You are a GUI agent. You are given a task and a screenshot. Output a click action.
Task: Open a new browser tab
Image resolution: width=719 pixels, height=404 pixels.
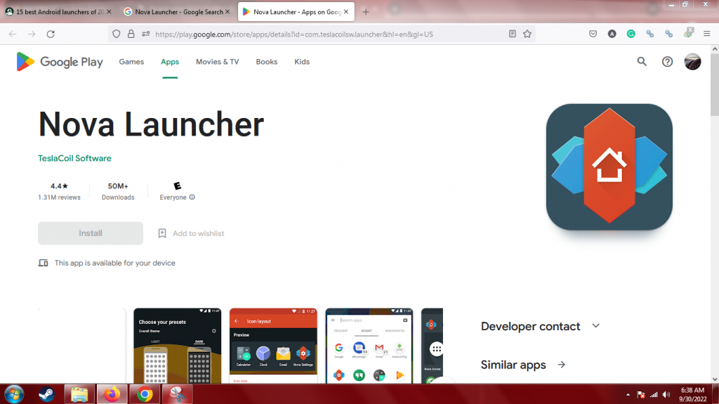[365, 12]
